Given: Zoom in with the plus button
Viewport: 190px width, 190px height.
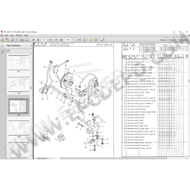Looking at the screenshot, I should (61, 40).
